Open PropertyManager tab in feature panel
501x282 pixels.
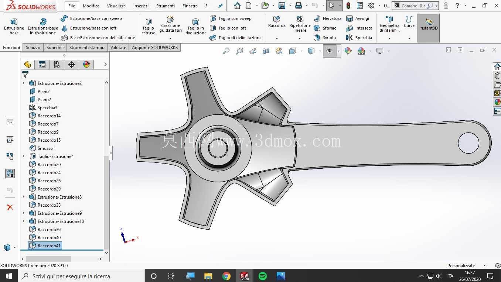click(42, 65)
